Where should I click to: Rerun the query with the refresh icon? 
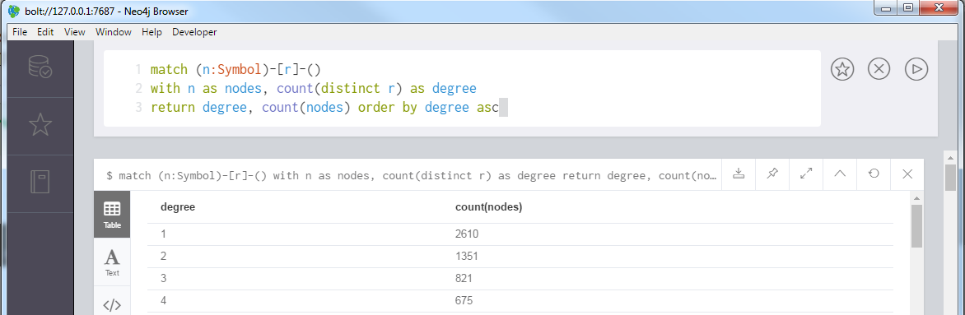[874, 174]
